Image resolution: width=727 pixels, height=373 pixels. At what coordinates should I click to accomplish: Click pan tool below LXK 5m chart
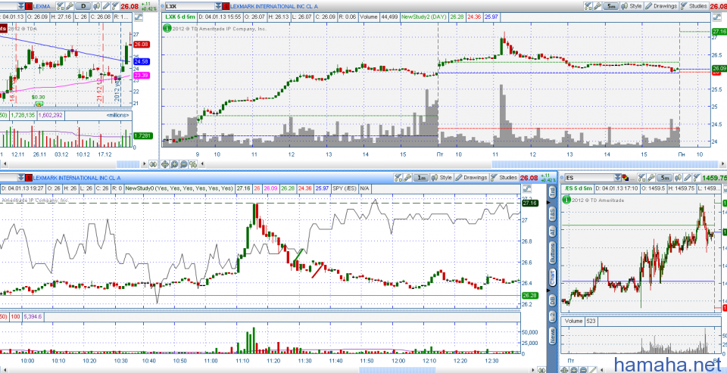click(x=166, y=164)
